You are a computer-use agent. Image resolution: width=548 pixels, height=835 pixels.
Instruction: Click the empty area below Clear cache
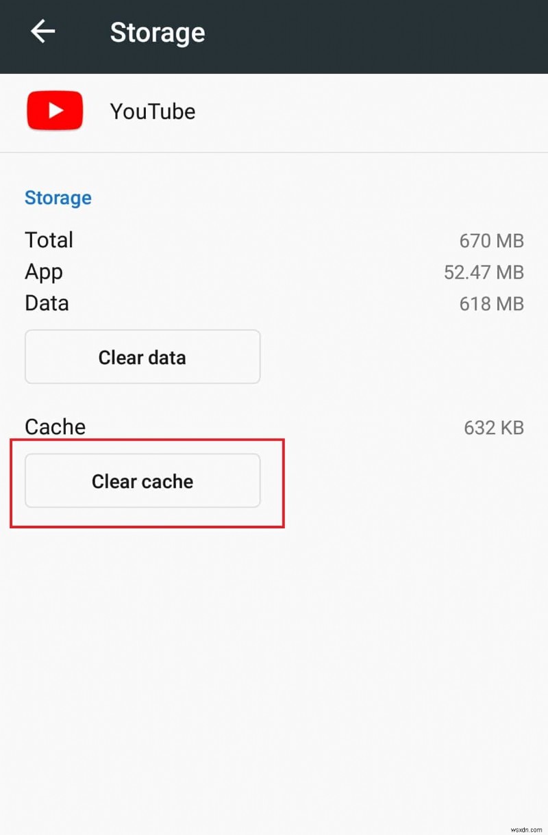[274, 650]
